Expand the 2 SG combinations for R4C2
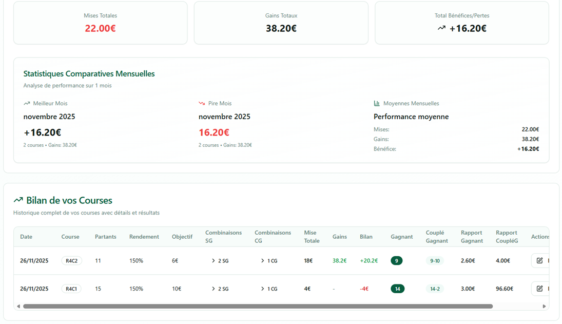The image size is (562, 324). (x=220, y=261)
